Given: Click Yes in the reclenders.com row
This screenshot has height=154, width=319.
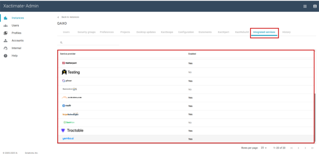Looking at the screenshot, I should (190, 98).
